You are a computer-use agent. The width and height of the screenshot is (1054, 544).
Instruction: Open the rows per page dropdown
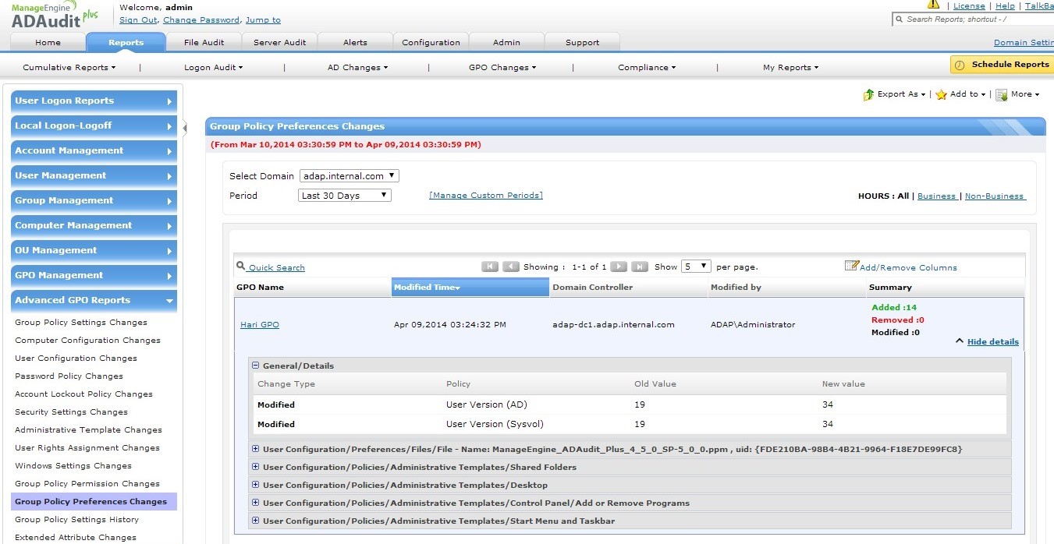tap(695, 267)
